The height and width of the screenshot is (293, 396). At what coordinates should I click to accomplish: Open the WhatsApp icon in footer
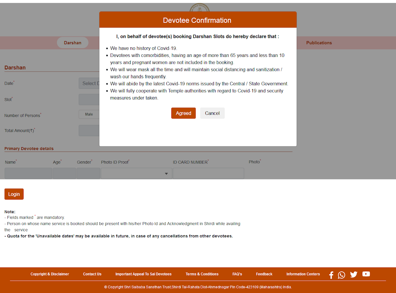[341, 275]
